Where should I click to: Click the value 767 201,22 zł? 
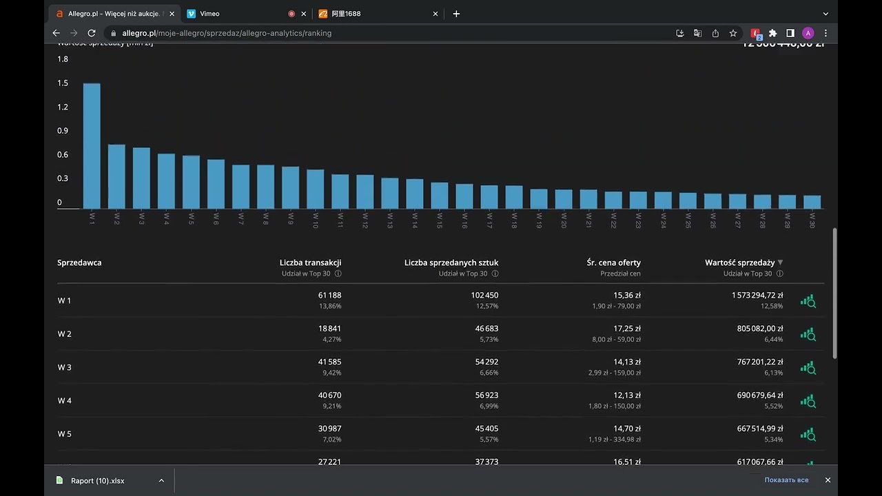(760, 362)
